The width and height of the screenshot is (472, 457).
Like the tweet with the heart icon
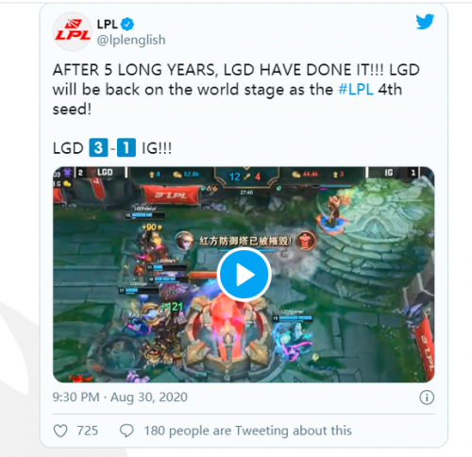pyautogui.click(x=60, y=431)
